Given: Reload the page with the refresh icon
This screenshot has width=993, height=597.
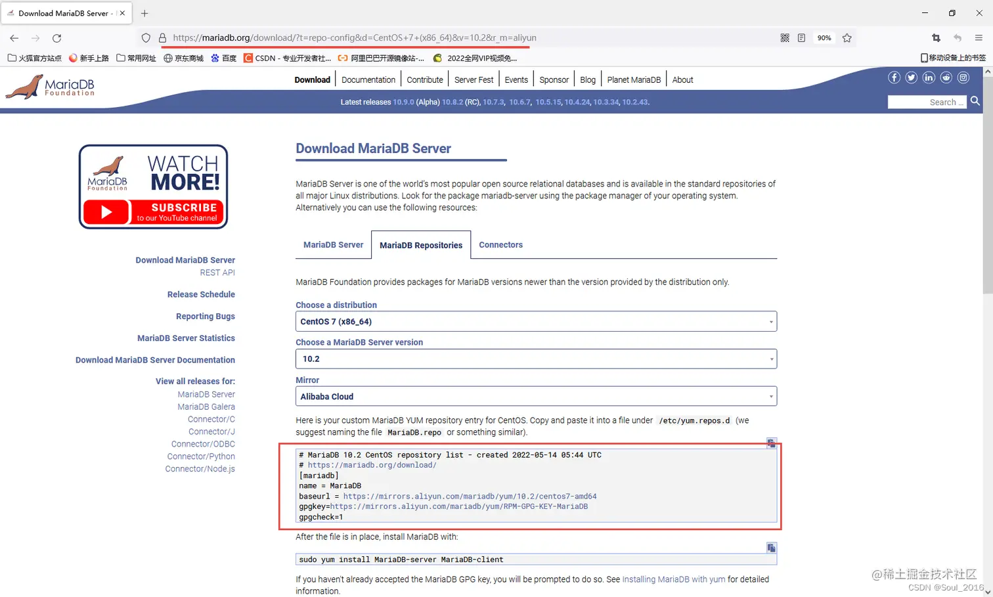Looking at the screenshot, I should tap(57, 38).
